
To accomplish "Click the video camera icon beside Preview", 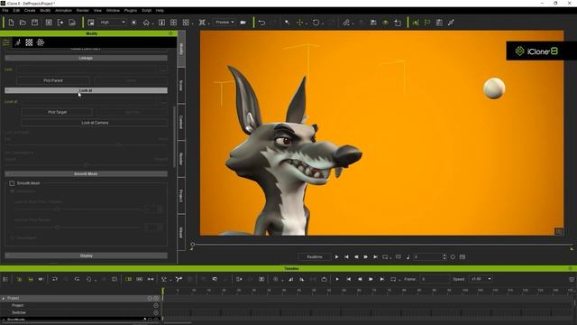I will (243, 23).
